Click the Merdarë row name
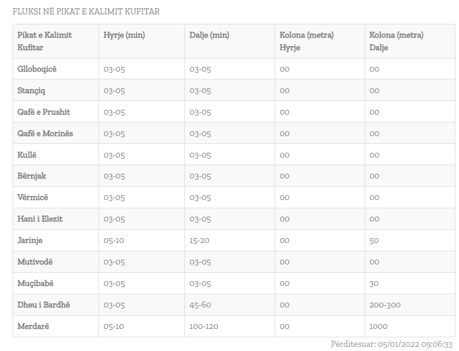The image size is (459, 351). tap(33, 326)
